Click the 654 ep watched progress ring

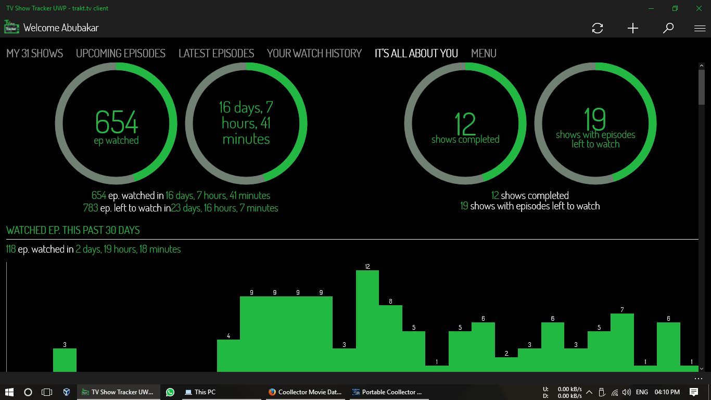pos(117,123)
